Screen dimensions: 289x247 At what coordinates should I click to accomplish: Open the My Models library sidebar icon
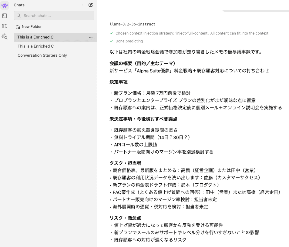coord(5,26)
